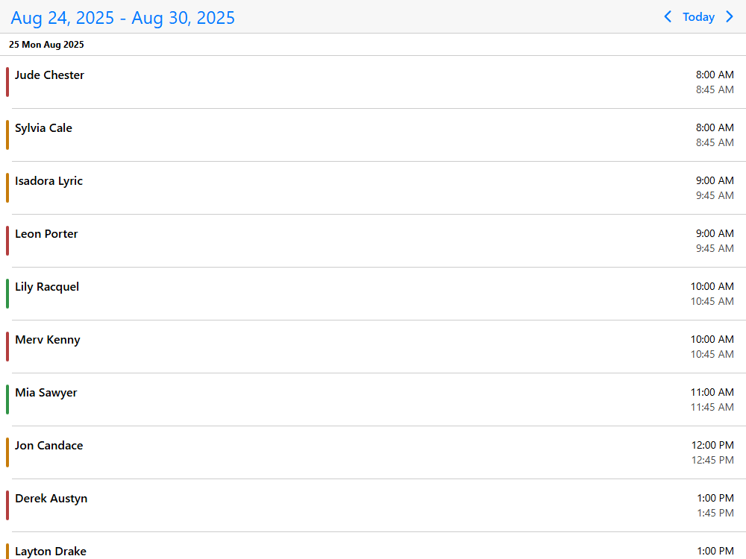Screen dimensions: 746x559
Task: Click the green color bar beside Lily Racquel
Action: click(7, 294)
